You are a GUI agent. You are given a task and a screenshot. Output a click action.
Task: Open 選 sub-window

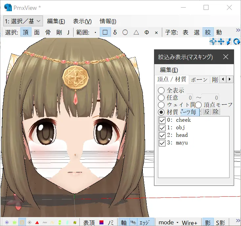point(197,32)
